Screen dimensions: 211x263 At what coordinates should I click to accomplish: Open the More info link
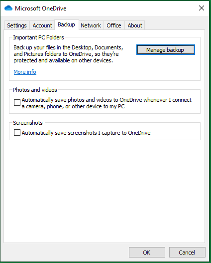25,72
